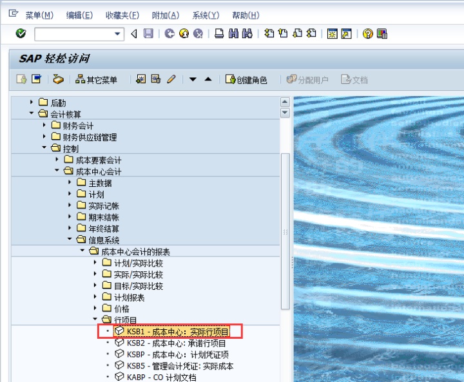Select the 年终结算 folder label
This screenshot has width=464, height=382.
pyautogui.click(x=104, y=229)
